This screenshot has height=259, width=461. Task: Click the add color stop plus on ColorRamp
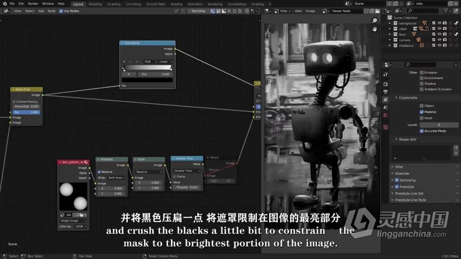pyautogui.click(x=124, y=62)
